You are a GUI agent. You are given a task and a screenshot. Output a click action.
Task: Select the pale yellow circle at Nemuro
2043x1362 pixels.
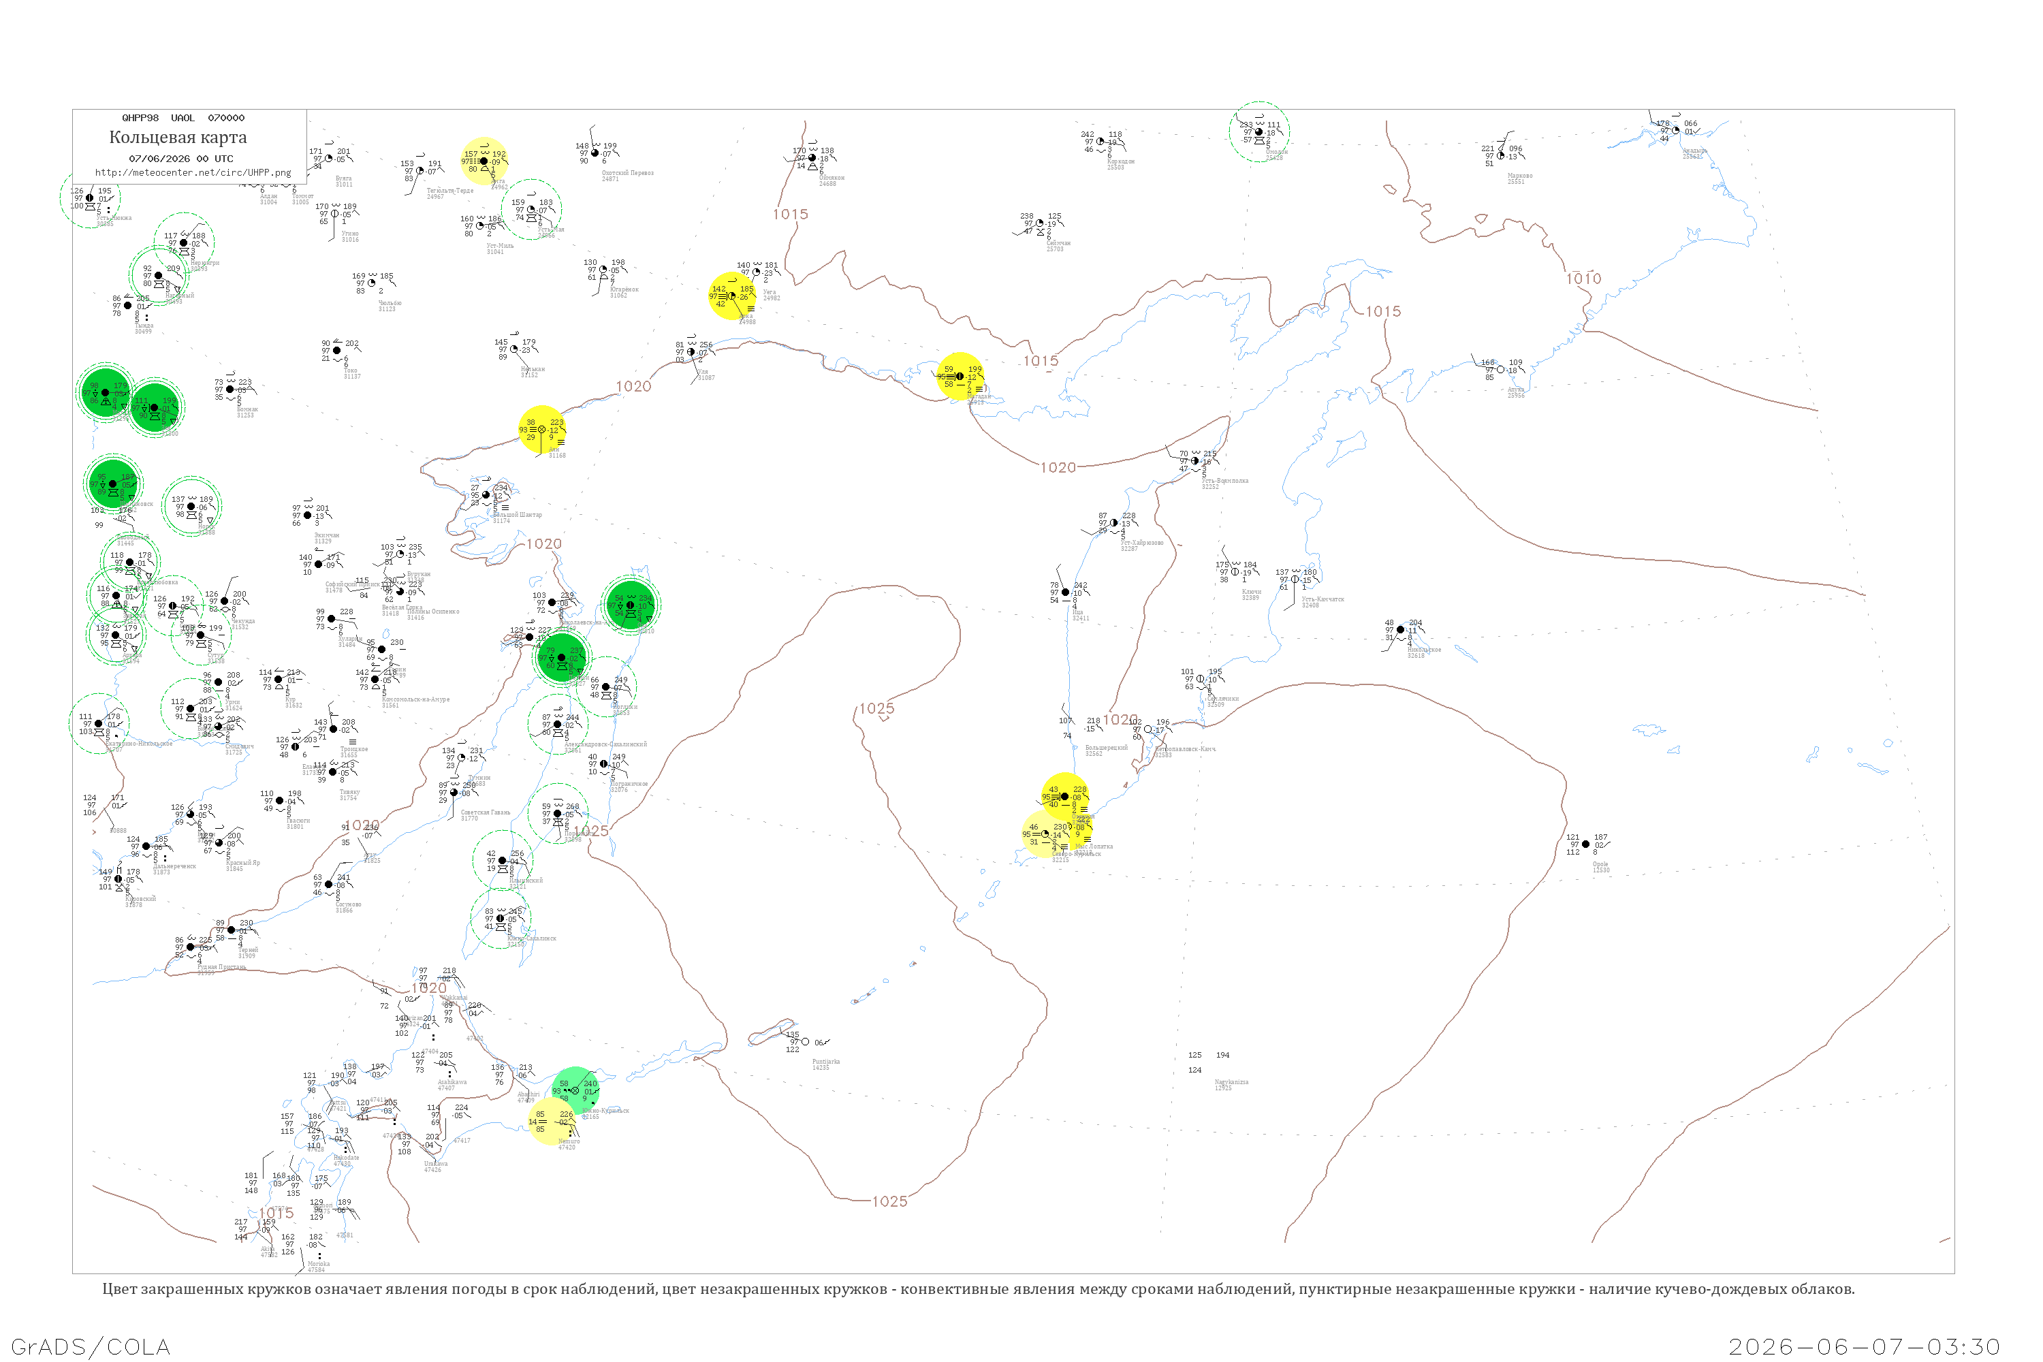552,1122
